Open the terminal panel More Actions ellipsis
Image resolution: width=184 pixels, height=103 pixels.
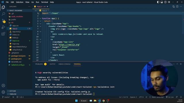(174, 64)
